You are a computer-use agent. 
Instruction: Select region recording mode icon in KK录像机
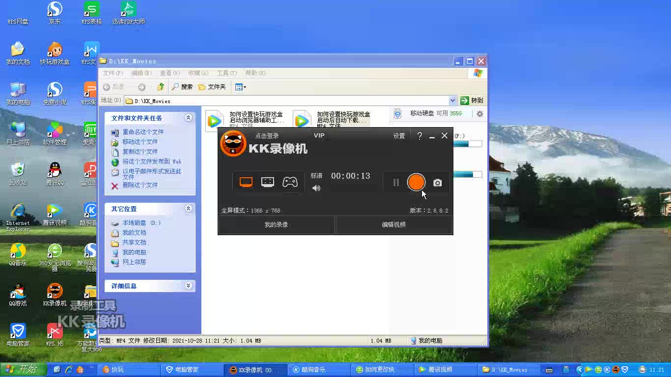pyautogui.click(x=268, y=182)
